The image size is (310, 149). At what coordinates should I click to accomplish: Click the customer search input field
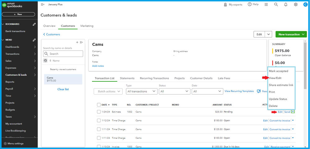coord(63,54)
